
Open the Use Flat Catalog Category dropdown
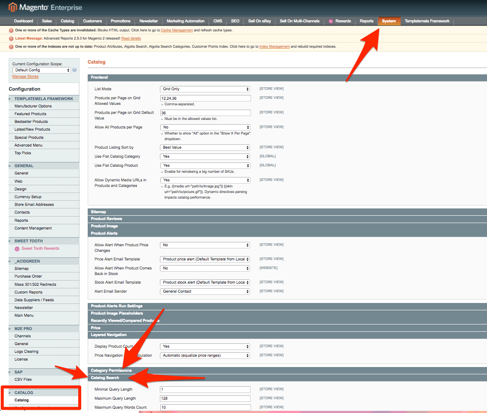205,156
